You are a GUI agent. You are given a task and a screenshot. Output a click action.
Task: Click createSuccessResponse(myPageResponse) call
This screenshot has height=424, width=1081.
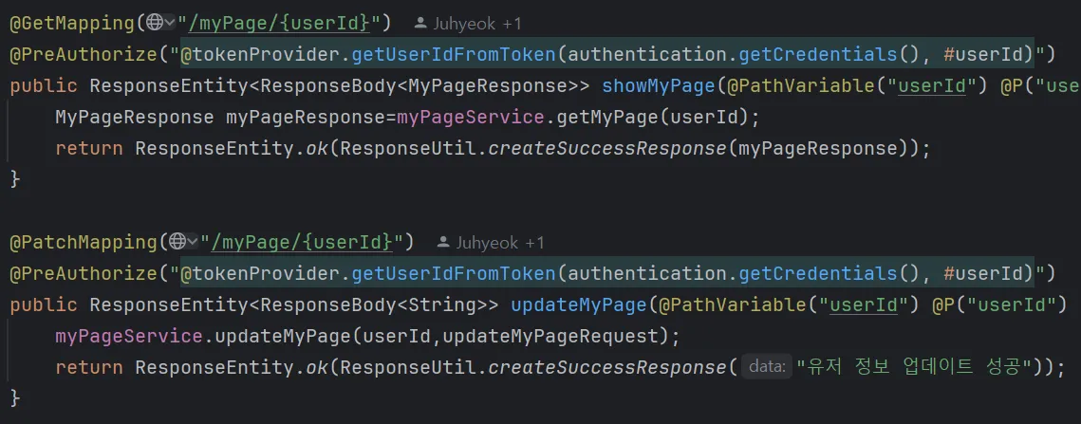pos(698,148)
